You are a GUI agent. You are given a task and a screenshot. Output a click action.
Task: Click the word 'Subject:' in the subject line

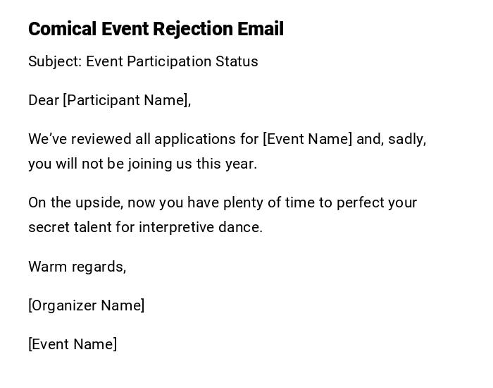tap(55, 61)
